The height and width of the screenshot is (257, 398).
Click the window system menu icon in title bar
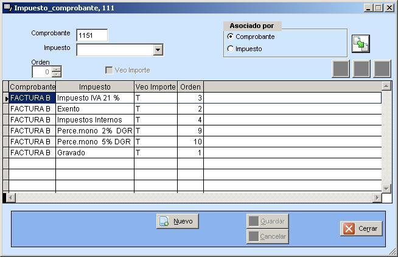(7, 8)
